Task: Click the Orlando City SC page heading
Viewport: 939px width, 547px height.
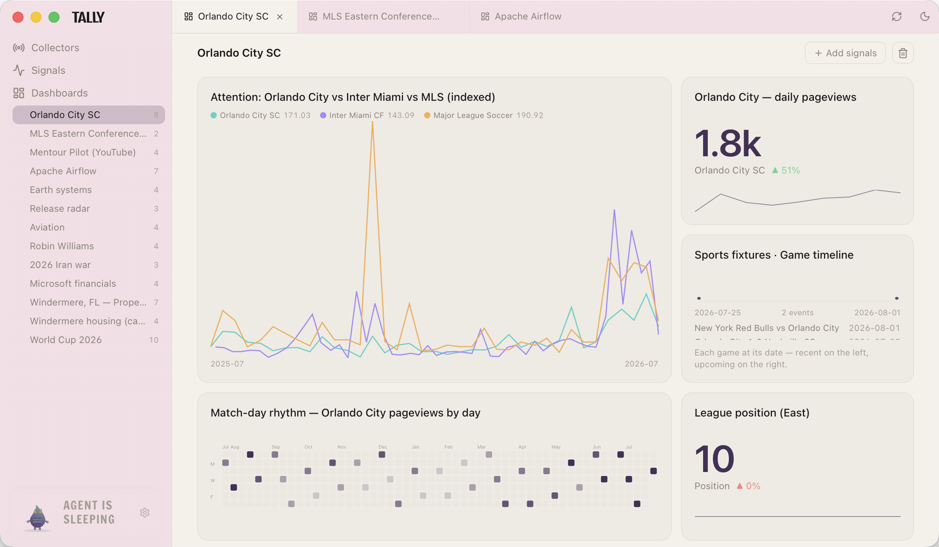Action: 239,53
